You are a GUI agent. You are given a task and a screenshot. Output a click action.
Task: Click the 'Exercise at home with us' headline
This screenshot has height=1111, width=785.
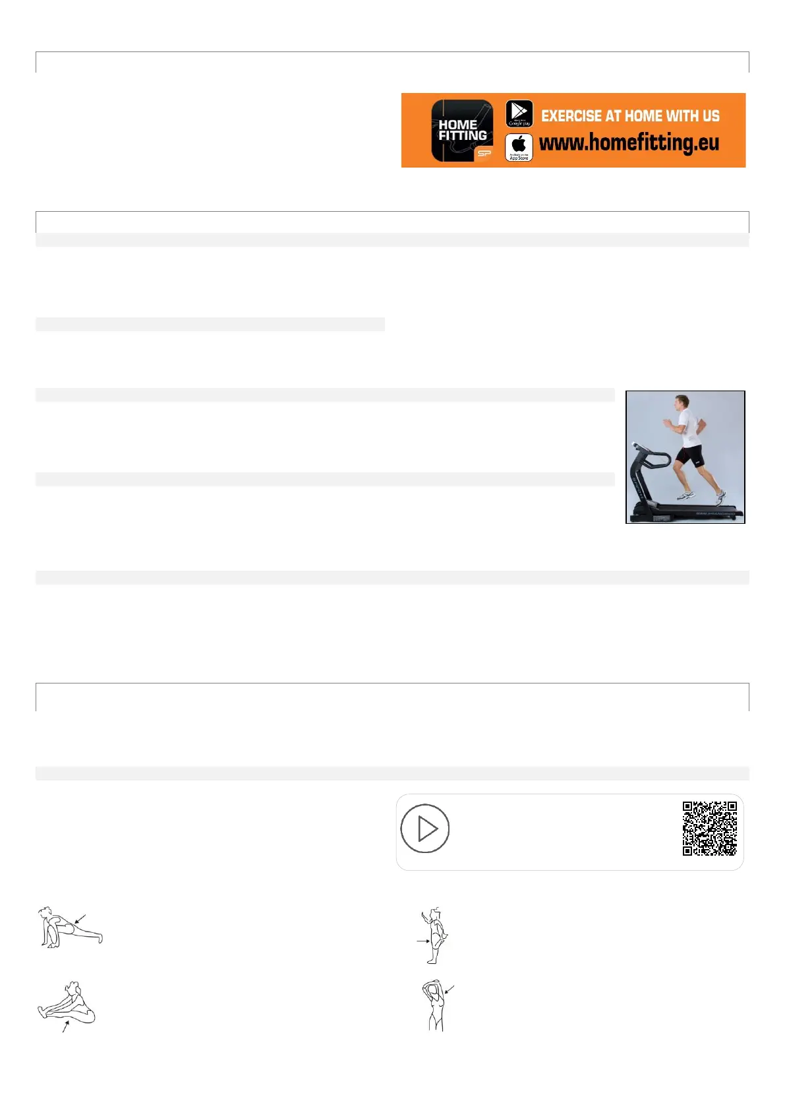(630, 116)
